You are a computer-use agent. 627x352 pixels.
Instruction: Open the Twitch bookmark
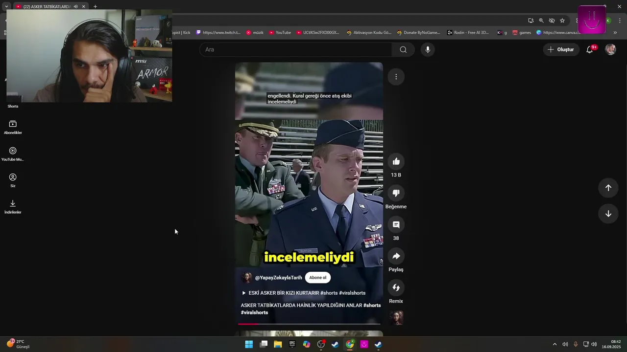(218, 33)
